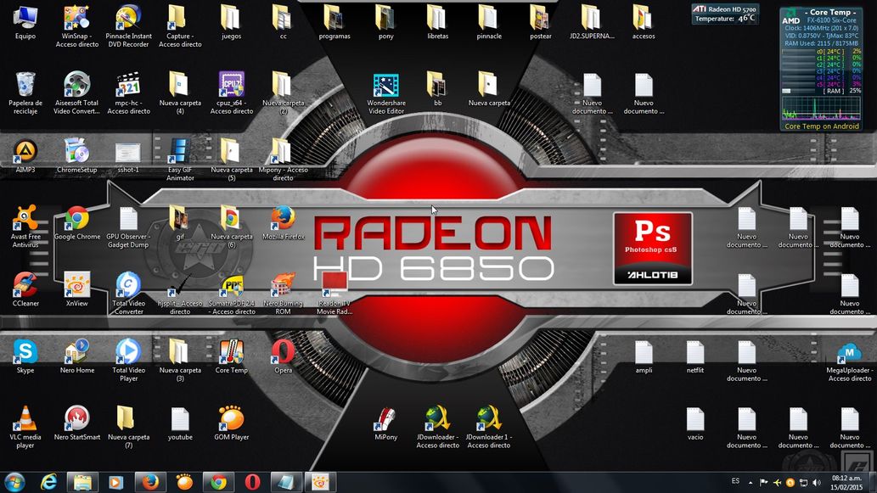
Task: Select the hjsplit shortcut icon
Action: pyautogui.click(x=179, y=285)
